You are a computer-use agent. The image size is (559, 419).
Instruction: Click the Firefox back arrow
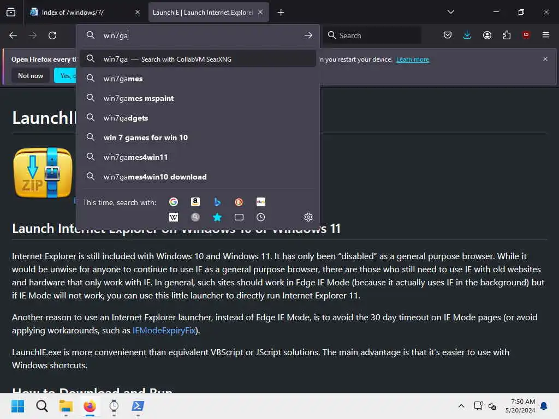point(13,35)
